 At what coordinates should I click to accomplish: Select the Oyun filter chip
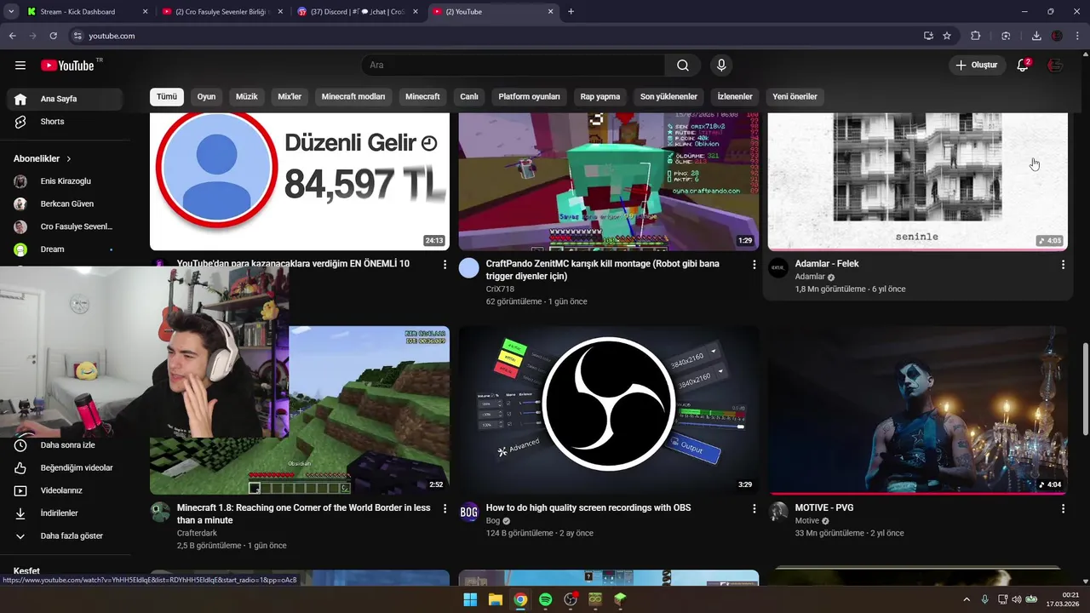(206, 96)
